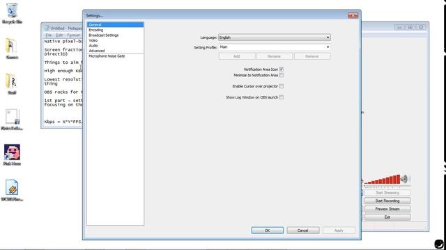Open the Pixel game desktop shortcut
Image resolution: width=446 pixels, height=250 pixels.
coord(12,155)
